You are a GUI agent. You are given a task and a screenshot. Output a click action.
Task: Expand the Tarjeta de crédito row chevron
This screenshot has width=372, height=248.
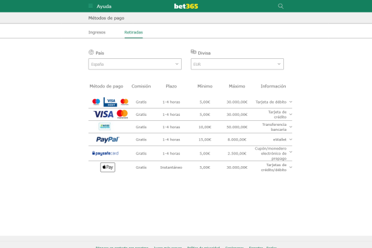pyautogui.click(x=291, y=114)
